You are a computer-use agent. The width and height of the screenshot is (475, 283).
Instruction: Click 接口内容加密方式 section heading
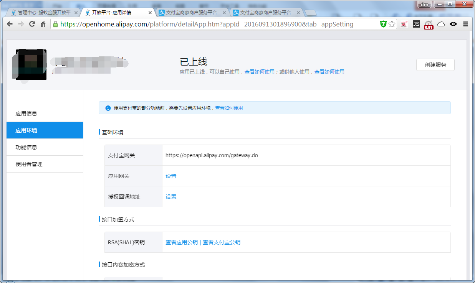click(123, 265)
